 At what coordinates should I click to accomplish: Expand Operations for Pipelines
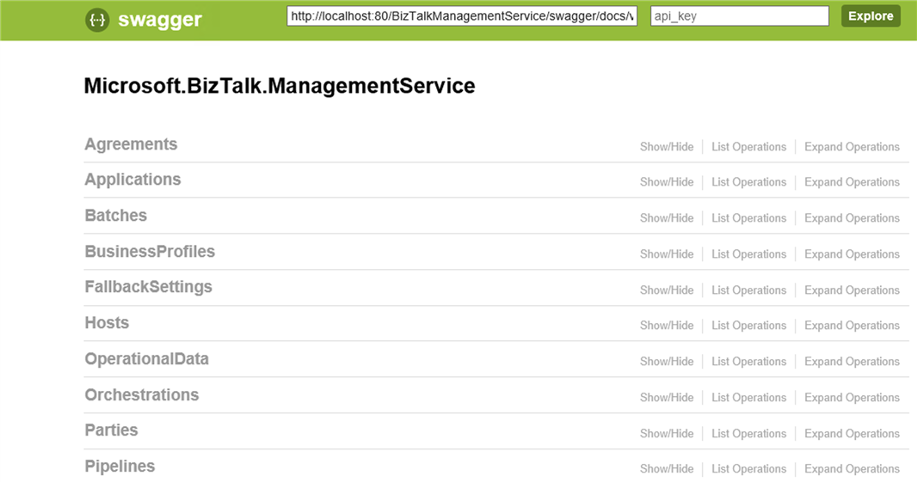tap(852, 468)
